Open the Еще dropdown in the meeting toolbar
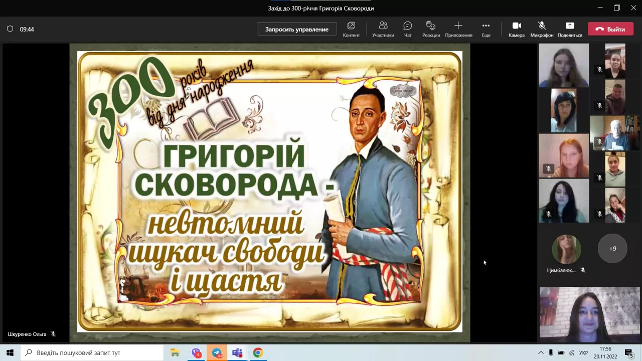The image size is (642, 361). pos(485,29)
